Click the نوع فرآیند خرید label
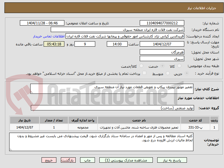The height and width of the screenshot is (168, 224). (207, 73)
